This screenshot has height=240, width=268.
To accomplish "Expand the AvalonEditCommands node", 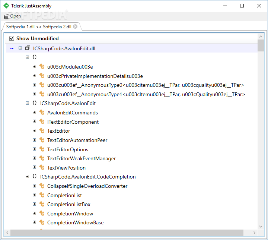I will pos(35,112).
